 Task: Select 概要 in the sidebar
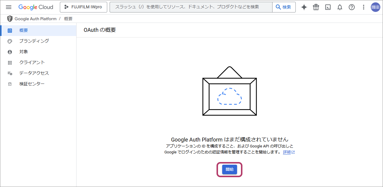24,30
